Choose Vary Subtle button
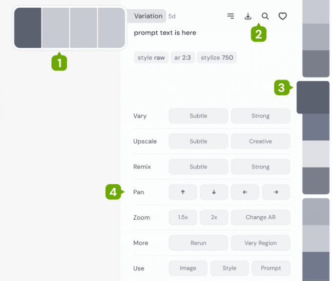The image size is (332, 281). (x=198, y=116)
